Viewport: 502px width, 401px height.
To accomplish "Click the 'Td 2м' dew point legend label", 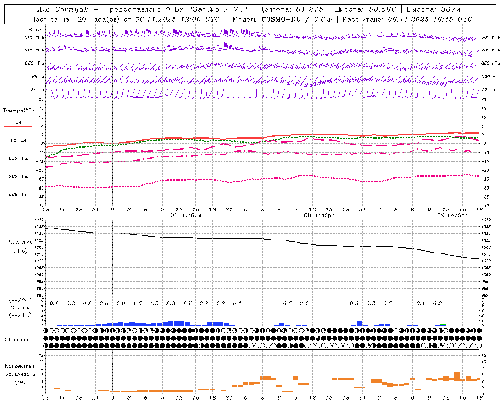I will (x=18, y=140).
